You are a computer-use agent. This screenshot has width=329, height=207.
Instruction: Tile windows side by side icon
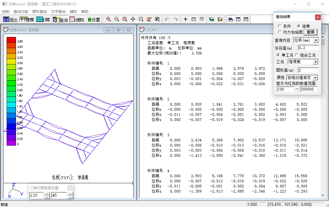[238, 19]
